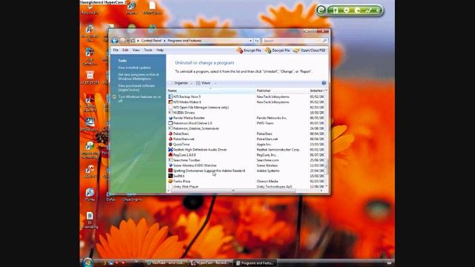Select the Spelling Dictionaries Support For Adobe Reader icon
This screenshot has width=475, height=267.
point(170,171)
